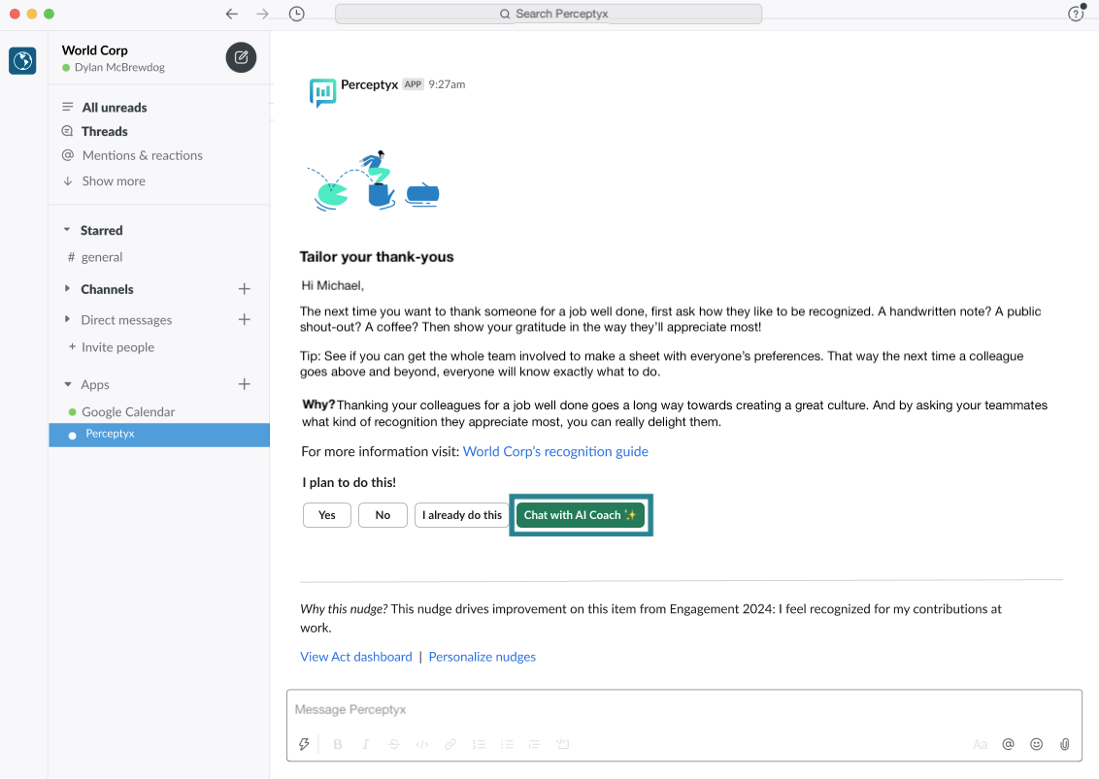The image size is (1099, 779).
Task: Apply blockquote formatting in the composer
Action: click(x=534, y=744)
